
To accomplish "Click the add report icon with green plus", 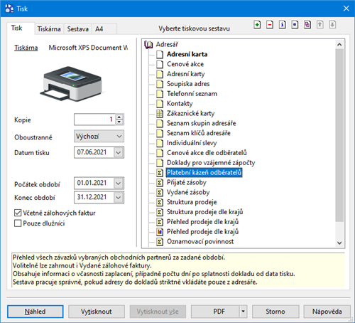I will pos(257,24).
